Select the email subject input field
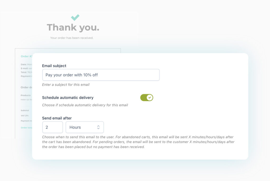The image size is (270, 181). pyautogui.click(x=101, y=75)
